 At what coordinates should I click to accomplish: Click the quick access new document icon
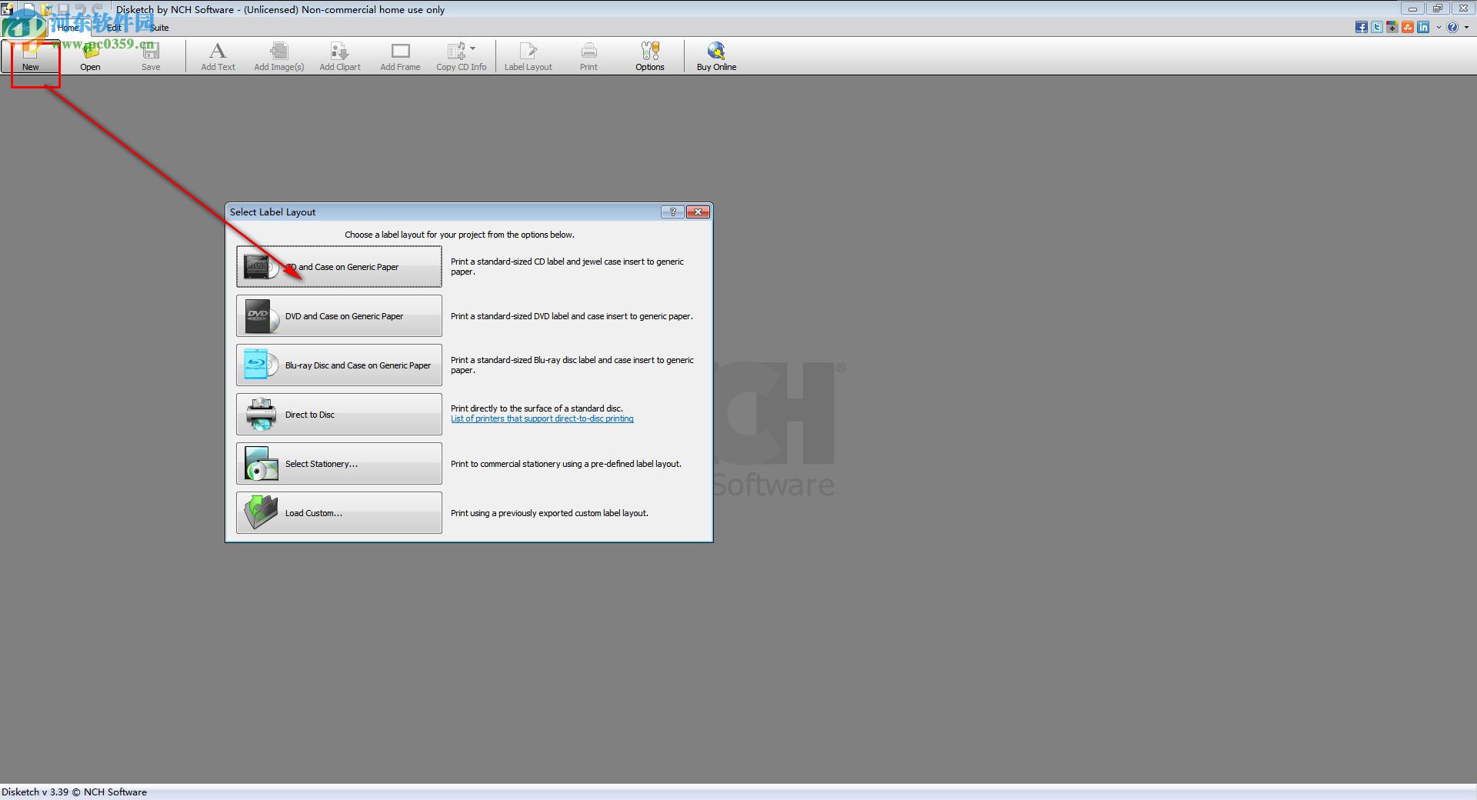(28, 9)
